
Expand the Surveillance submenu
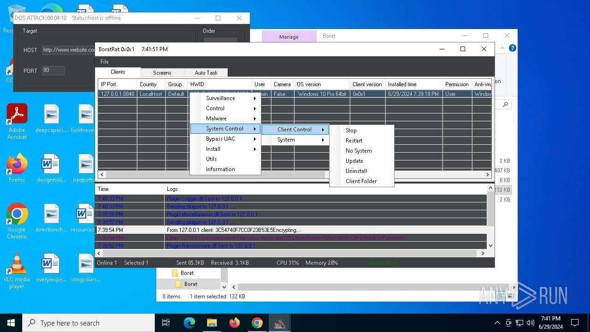tap(225, 98)
